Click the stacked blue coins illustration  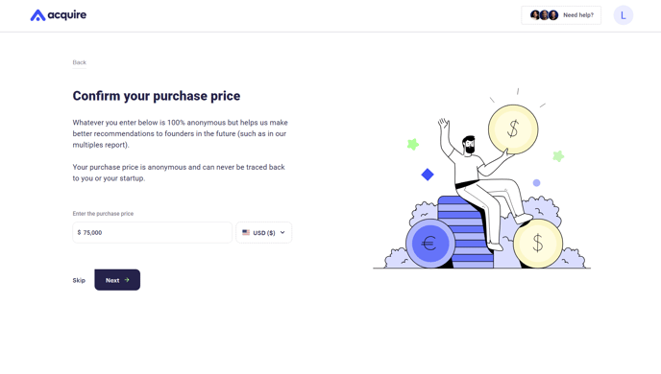(465, 231)
